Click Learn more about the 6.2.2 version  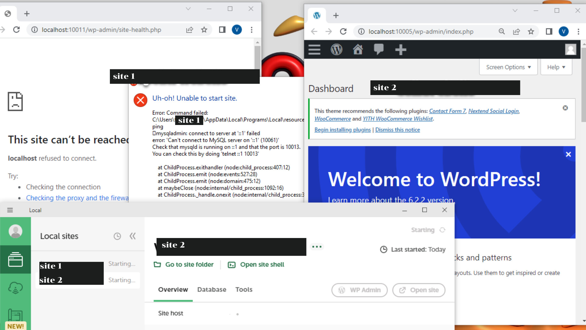click(x=391, y=200)
